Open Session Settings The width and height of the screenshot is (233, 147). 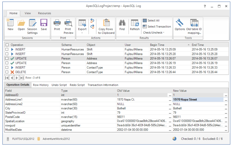pyautogui.click(x=32, y=26)
